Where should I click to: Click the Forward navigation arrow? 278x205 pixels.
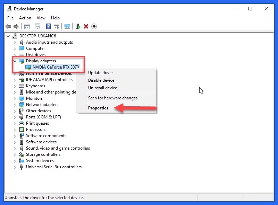pyautogui.click(x=16, y=26)
